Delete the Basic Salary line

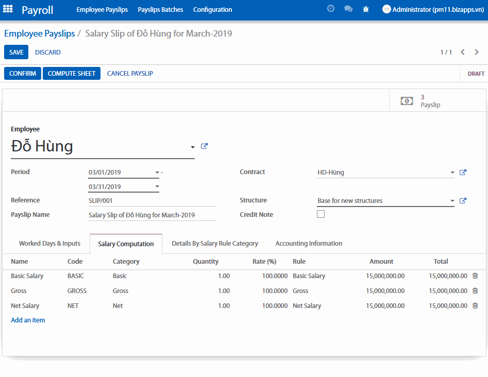(475, 276)
